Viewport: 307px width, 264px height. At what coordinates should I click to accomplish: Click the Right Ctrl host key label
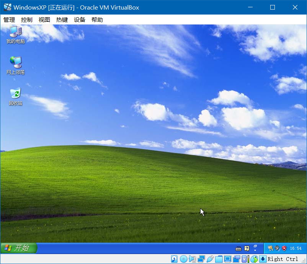[283, 259]
